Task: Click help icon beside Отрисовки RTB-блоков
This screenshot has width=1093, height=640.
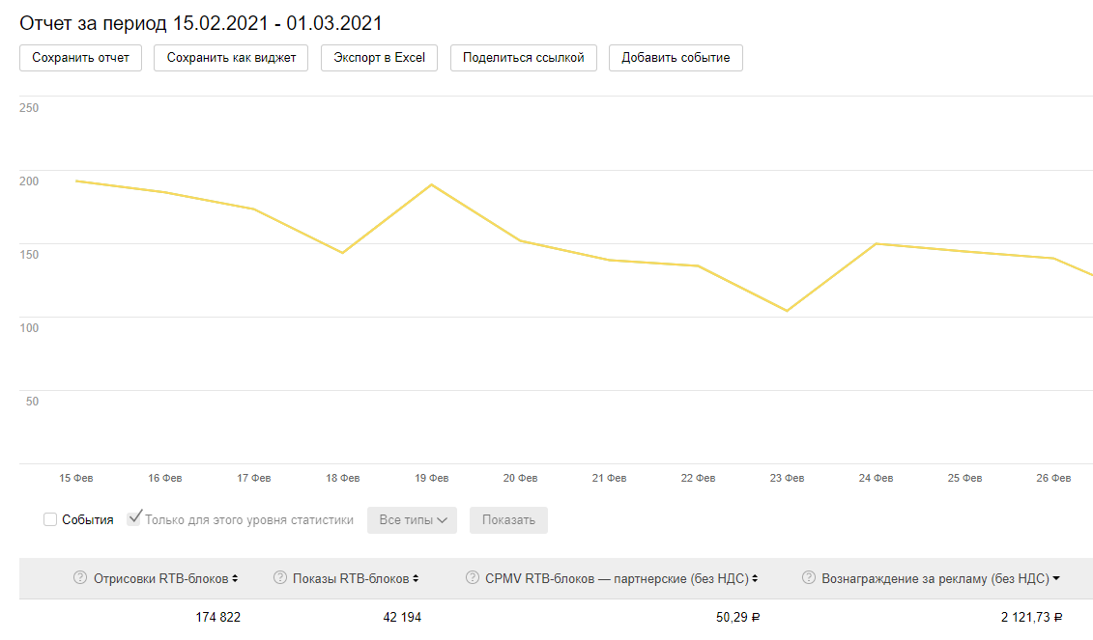Action: click(x=80, y=578)
